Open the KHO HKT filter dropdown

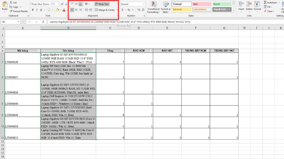[x=180, y=51]
